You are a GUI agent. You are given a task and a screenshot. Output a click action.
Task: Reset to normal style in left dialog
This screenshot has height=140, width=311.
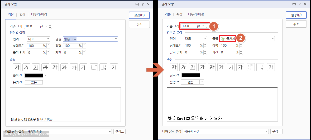(114, 67)
